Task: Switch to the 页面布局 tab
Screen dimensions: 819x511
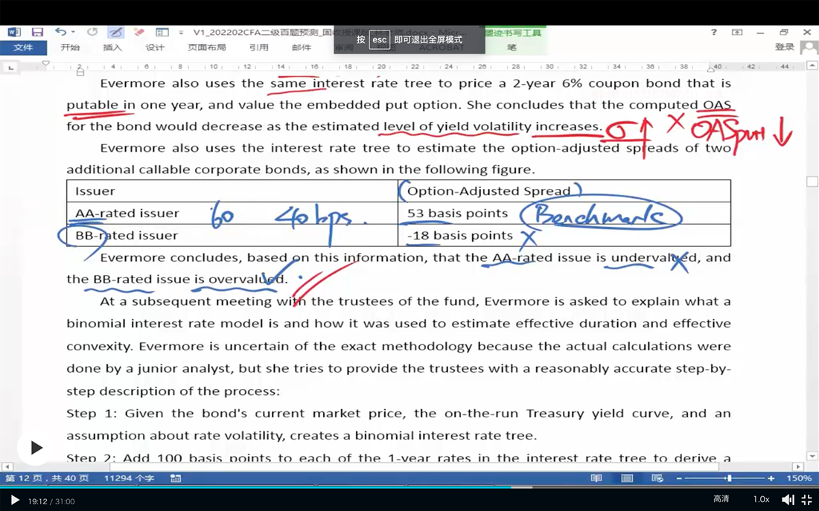Action: [x=207, y=48]
